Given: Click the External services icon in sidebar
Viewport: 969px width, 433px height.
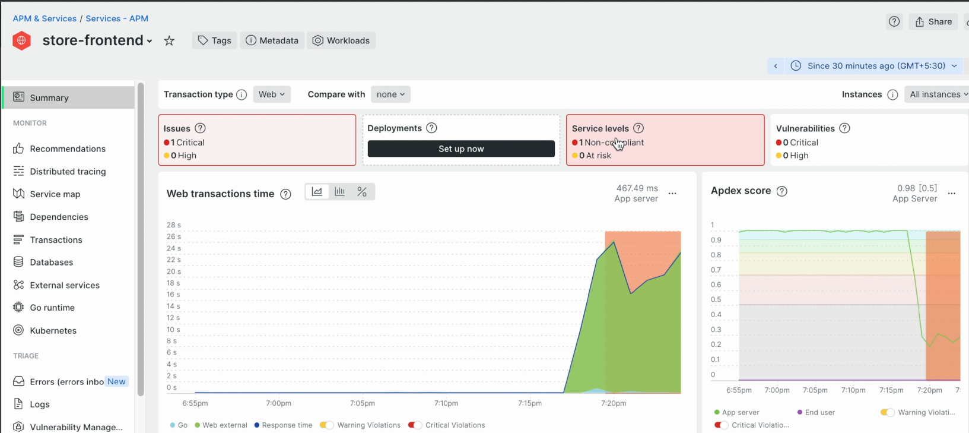Looking at the screenshot, I should tap(18, 285).
